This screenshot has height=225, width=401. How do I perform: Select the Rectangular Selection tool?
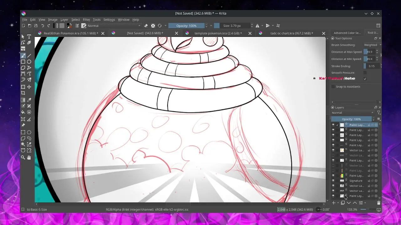tap(23, 132)
